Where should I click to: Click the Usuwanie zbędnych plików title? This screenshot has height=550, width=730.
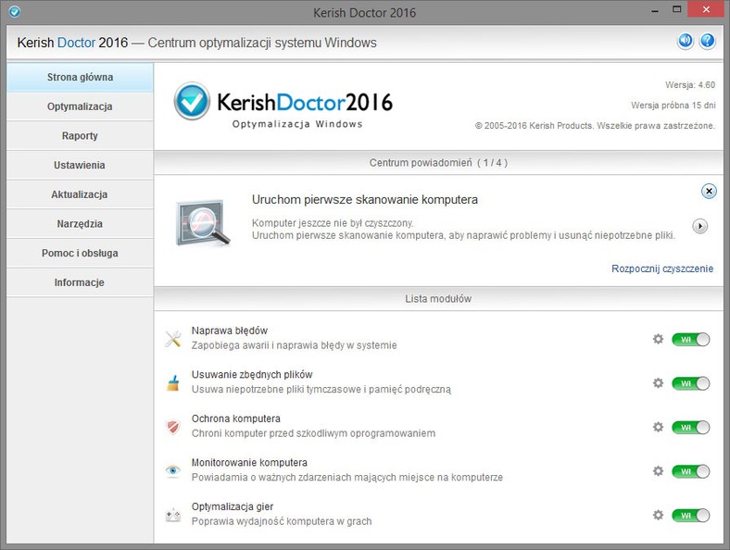[252, 375]
